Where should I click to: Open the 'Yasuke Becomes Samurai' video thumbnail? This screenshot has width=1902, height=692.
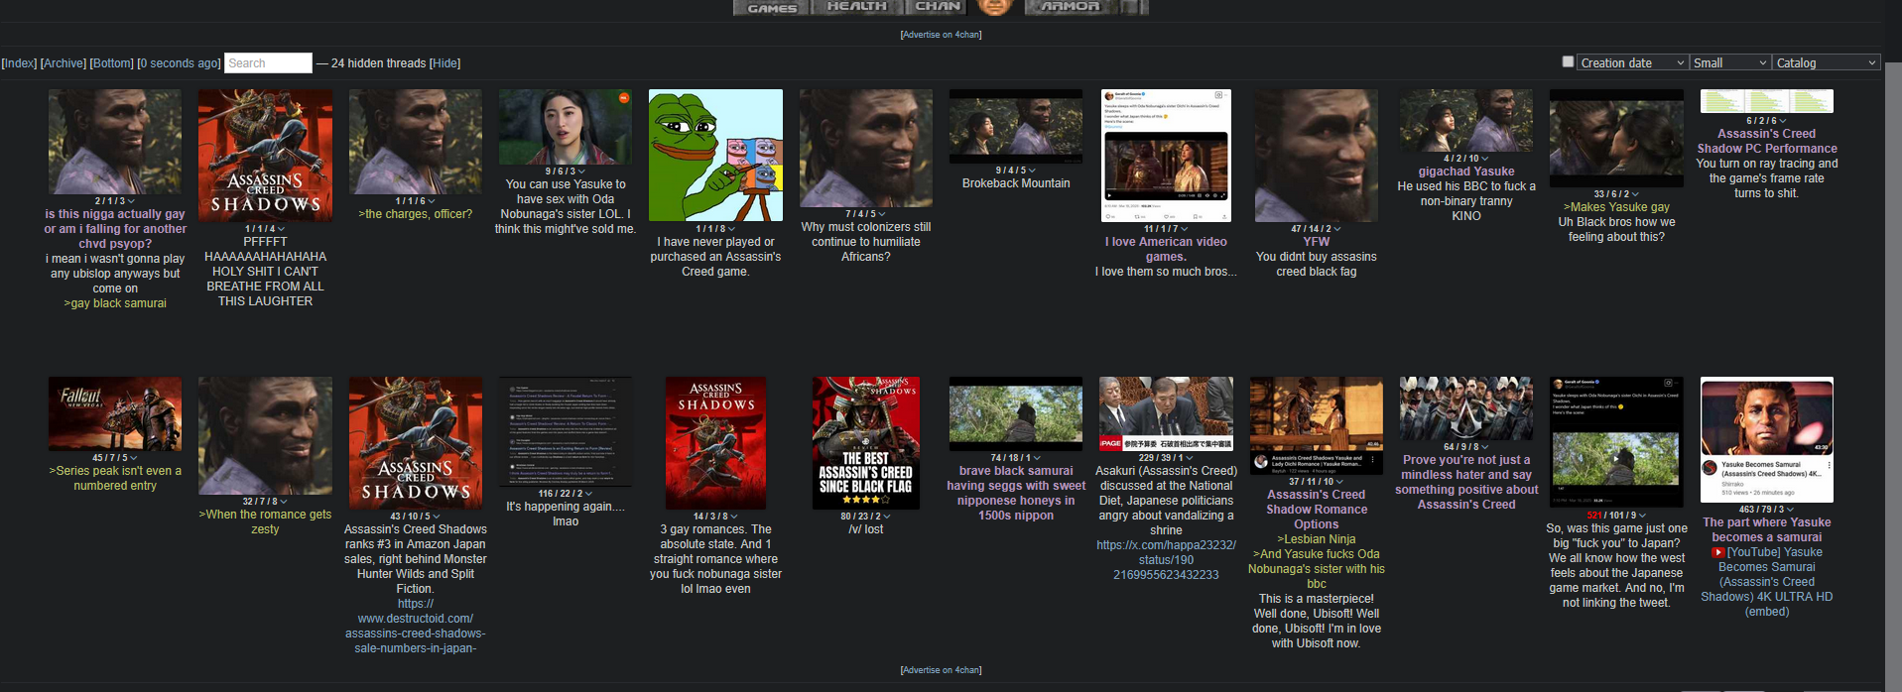pos(1766,439)
